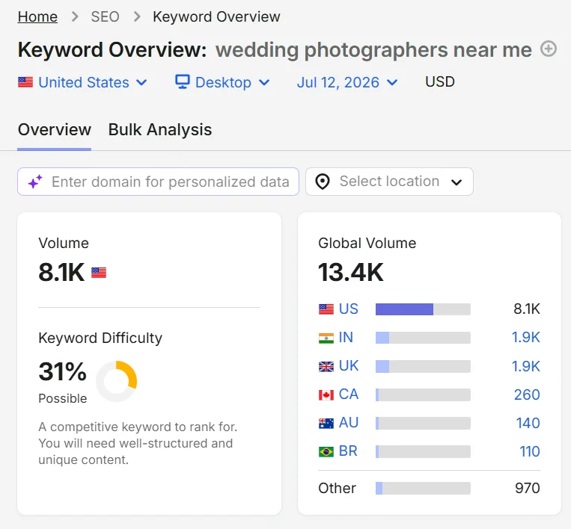
Task: Click the USD currency label
Action: (x=440, y=81)
